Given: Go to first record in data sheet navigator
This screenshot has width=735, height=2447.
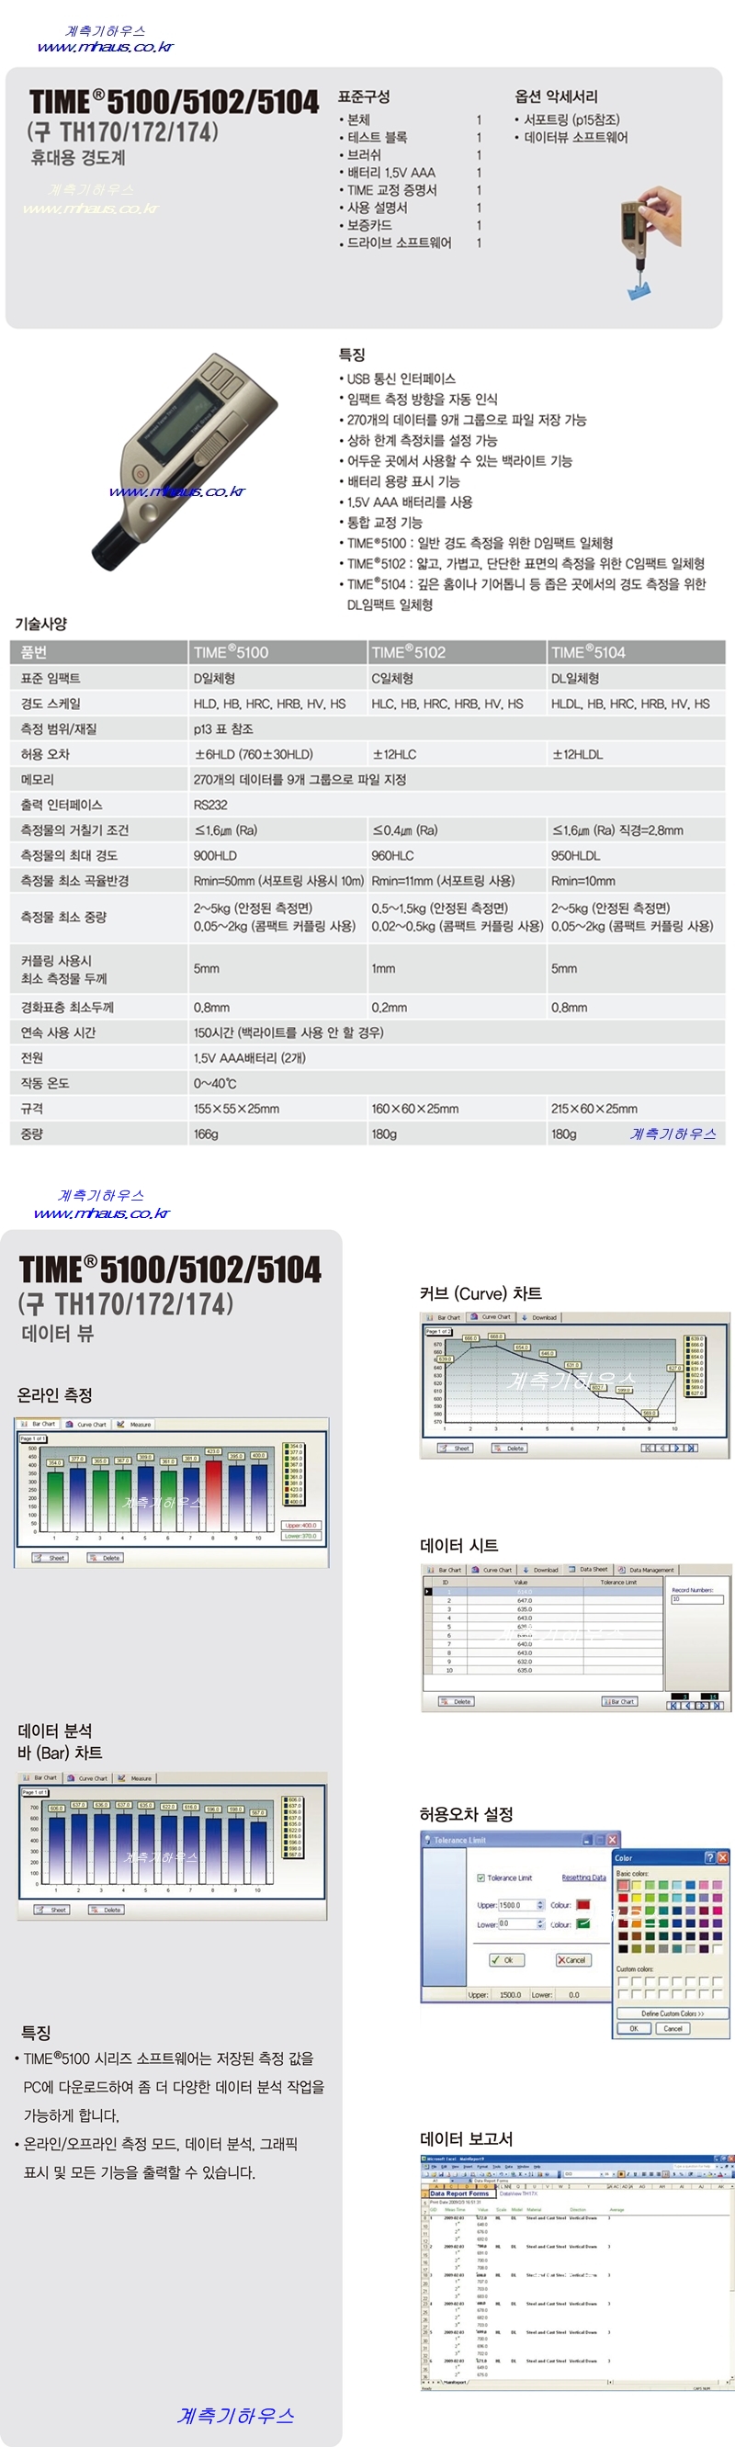Looking at the screenshot, I should [x=673, y=1705].
